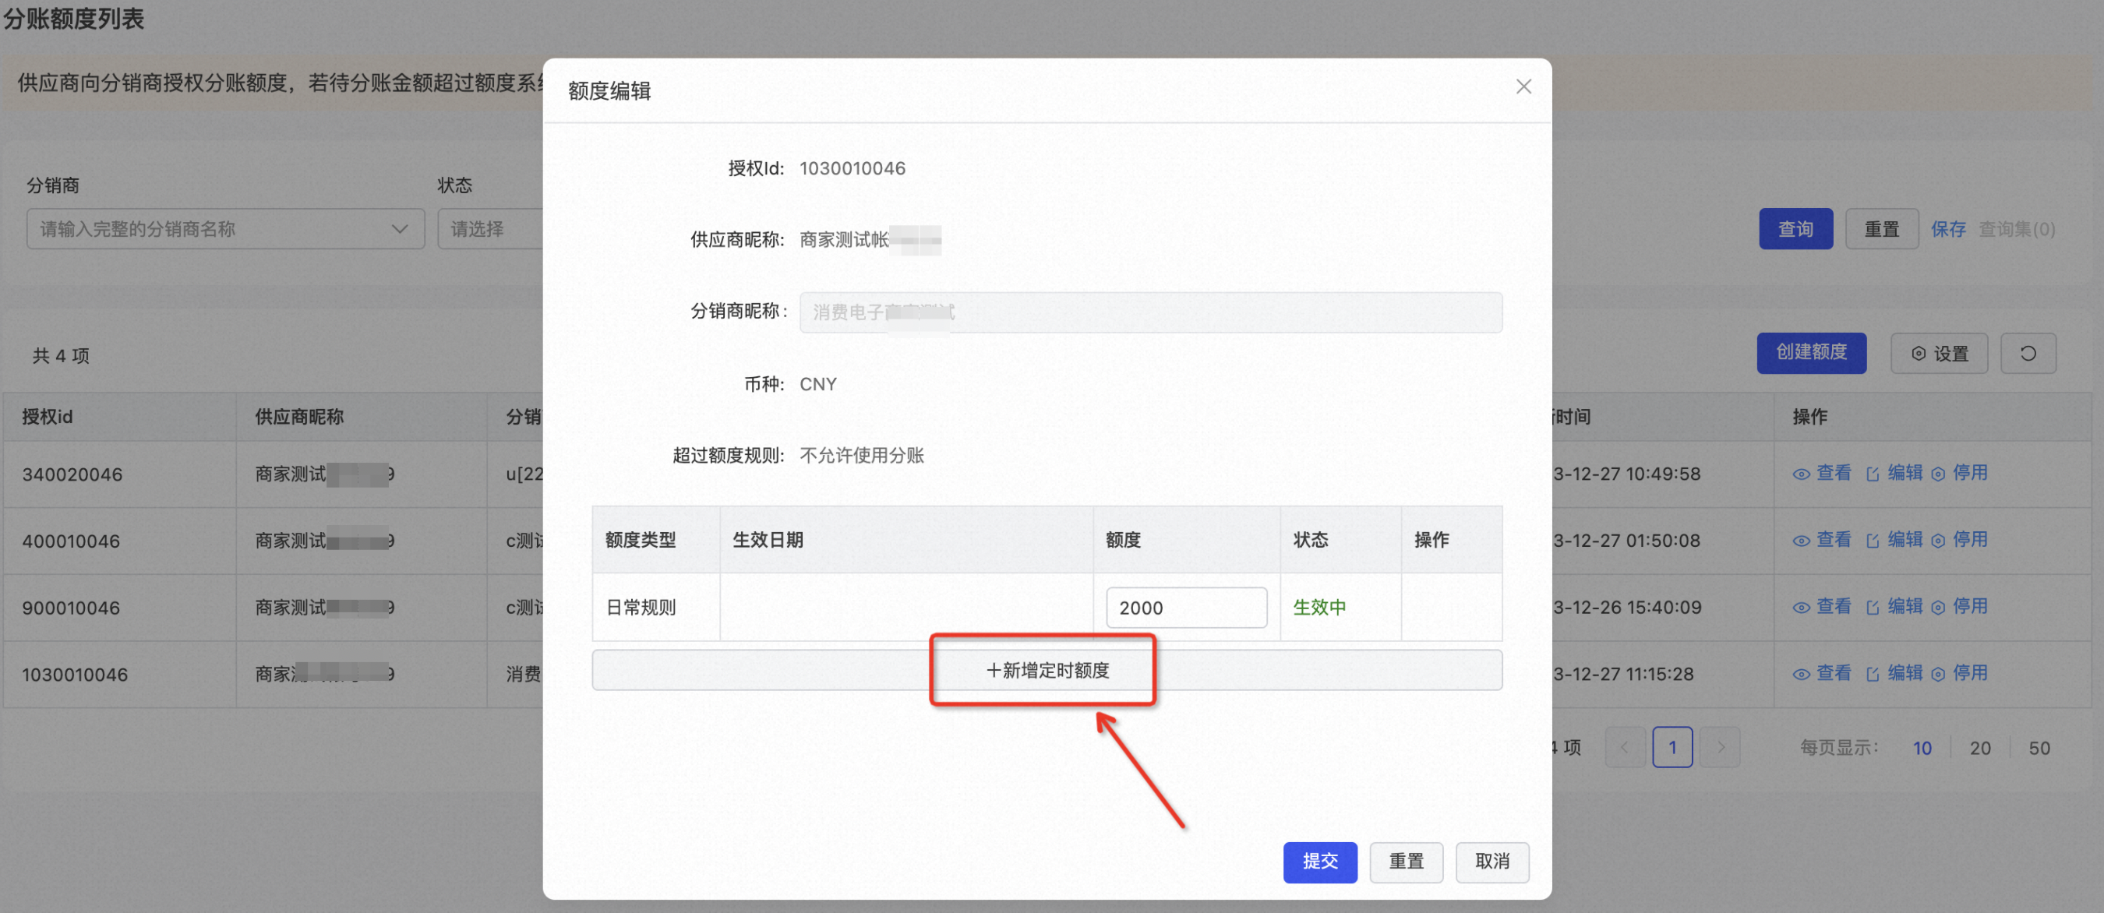
Task: Click the blue 查询 button
Action: [x=1795, y=229]
